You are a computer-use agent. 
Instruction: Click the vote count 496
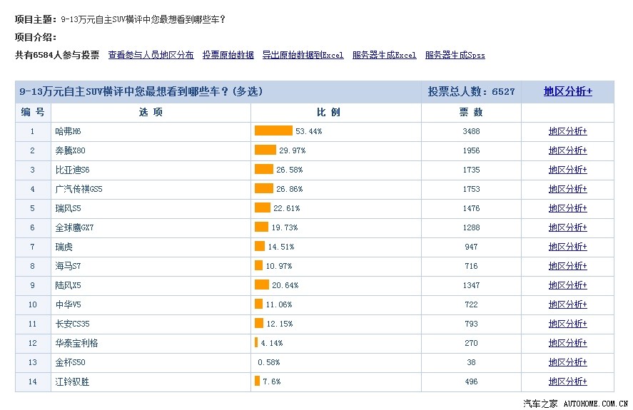point(471,381)
